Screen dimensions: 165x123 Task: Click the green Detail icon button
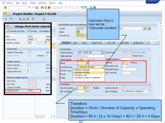(78, 32)
